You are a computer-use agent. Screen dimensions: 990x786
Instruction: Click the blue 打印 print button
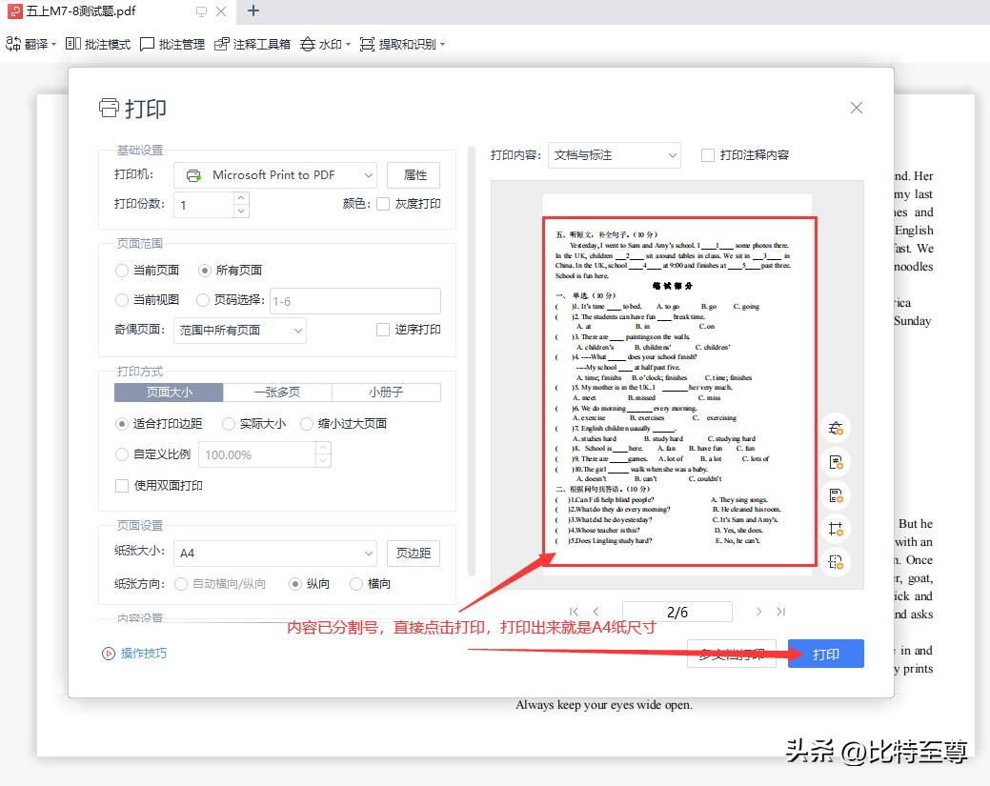click(826, 655)
